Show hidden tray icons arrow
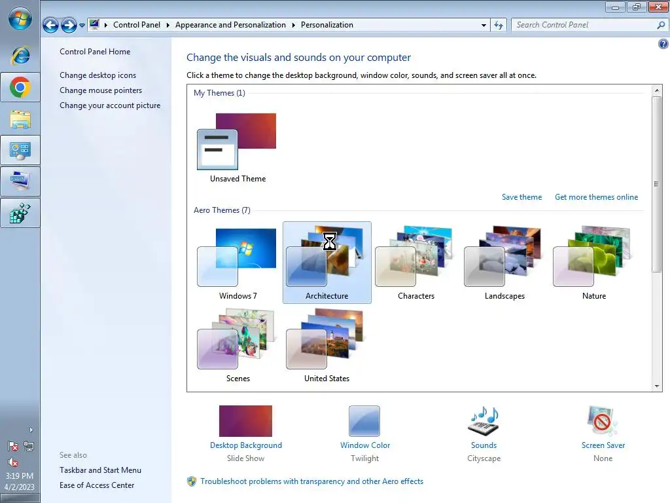The width and height of the screenshot is (670, 503). coord(31,430)
